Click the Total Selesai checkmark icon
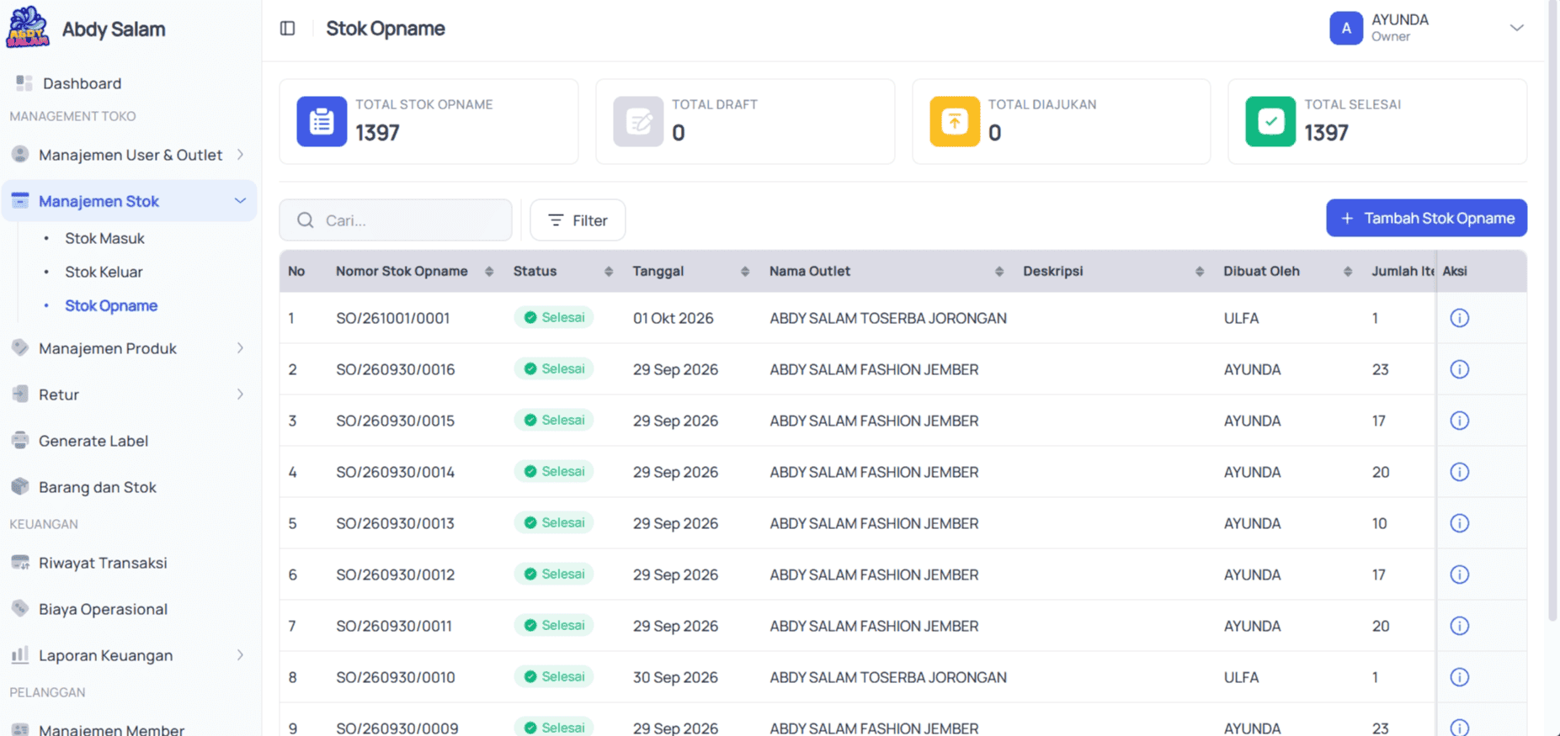The height and width of the screenshot is (736, 1560). 1270,122
